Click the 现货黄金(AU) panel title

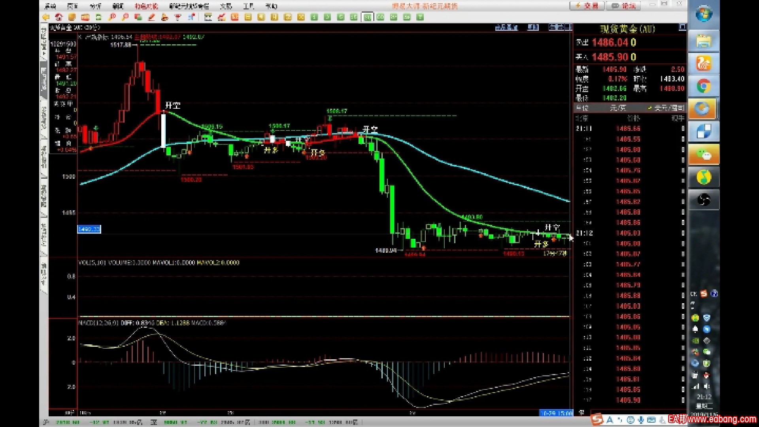627,29
